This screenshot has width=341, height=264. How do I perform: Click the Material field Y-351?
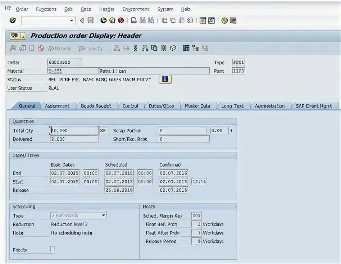(x=73, y=71)
